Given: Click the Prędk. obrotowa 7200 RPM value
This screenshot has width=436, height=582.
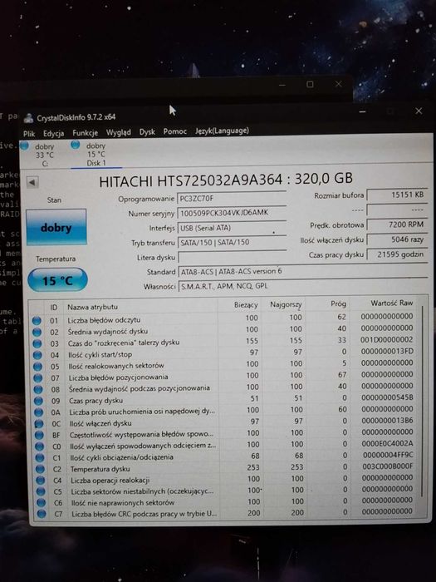Looking at the screenshot, I should point(397,224).
